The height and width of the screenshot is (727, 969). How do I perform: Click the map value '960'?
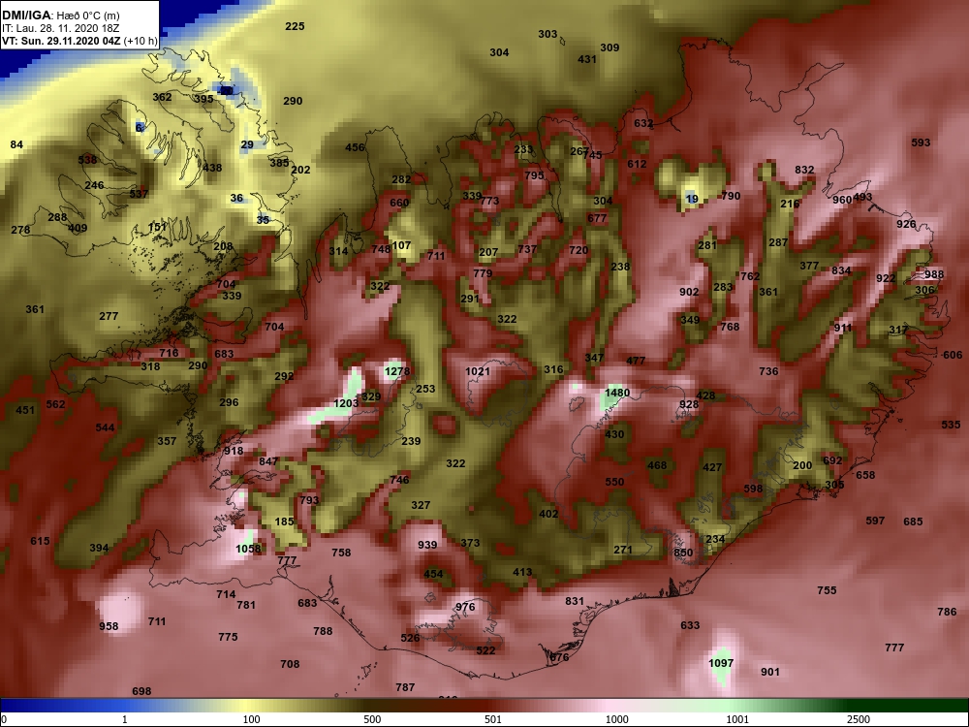click(x=842, y=201)
